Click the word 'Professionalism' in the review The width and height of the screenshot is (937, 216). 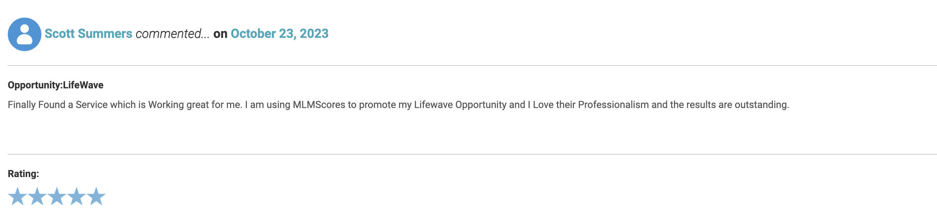(x=613, y=105)
